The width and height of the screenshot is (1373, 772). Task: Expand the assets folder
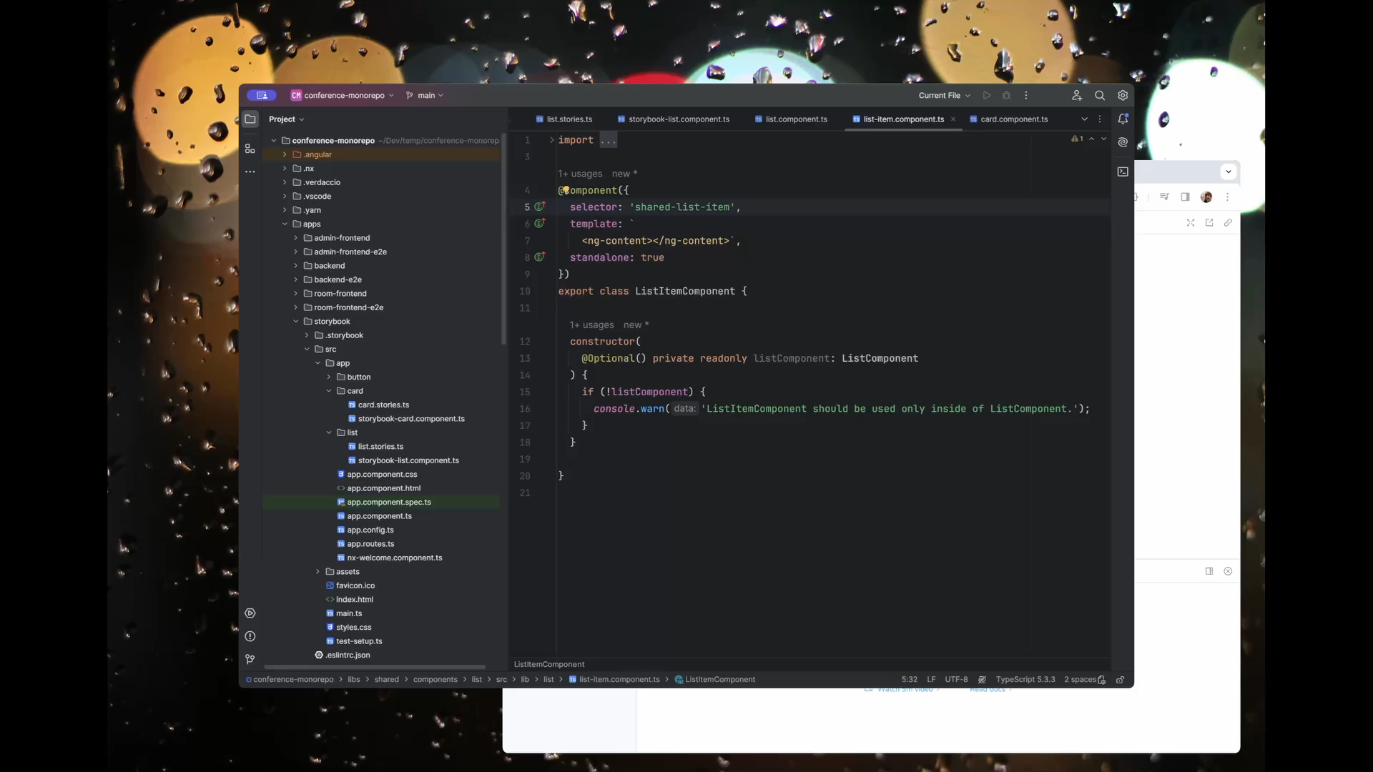tap(318, 572)
